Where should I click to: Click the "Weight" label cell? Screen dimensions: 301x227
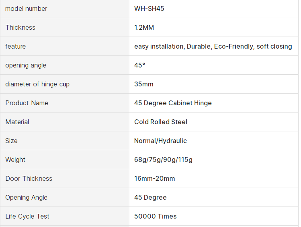(15, 160)
